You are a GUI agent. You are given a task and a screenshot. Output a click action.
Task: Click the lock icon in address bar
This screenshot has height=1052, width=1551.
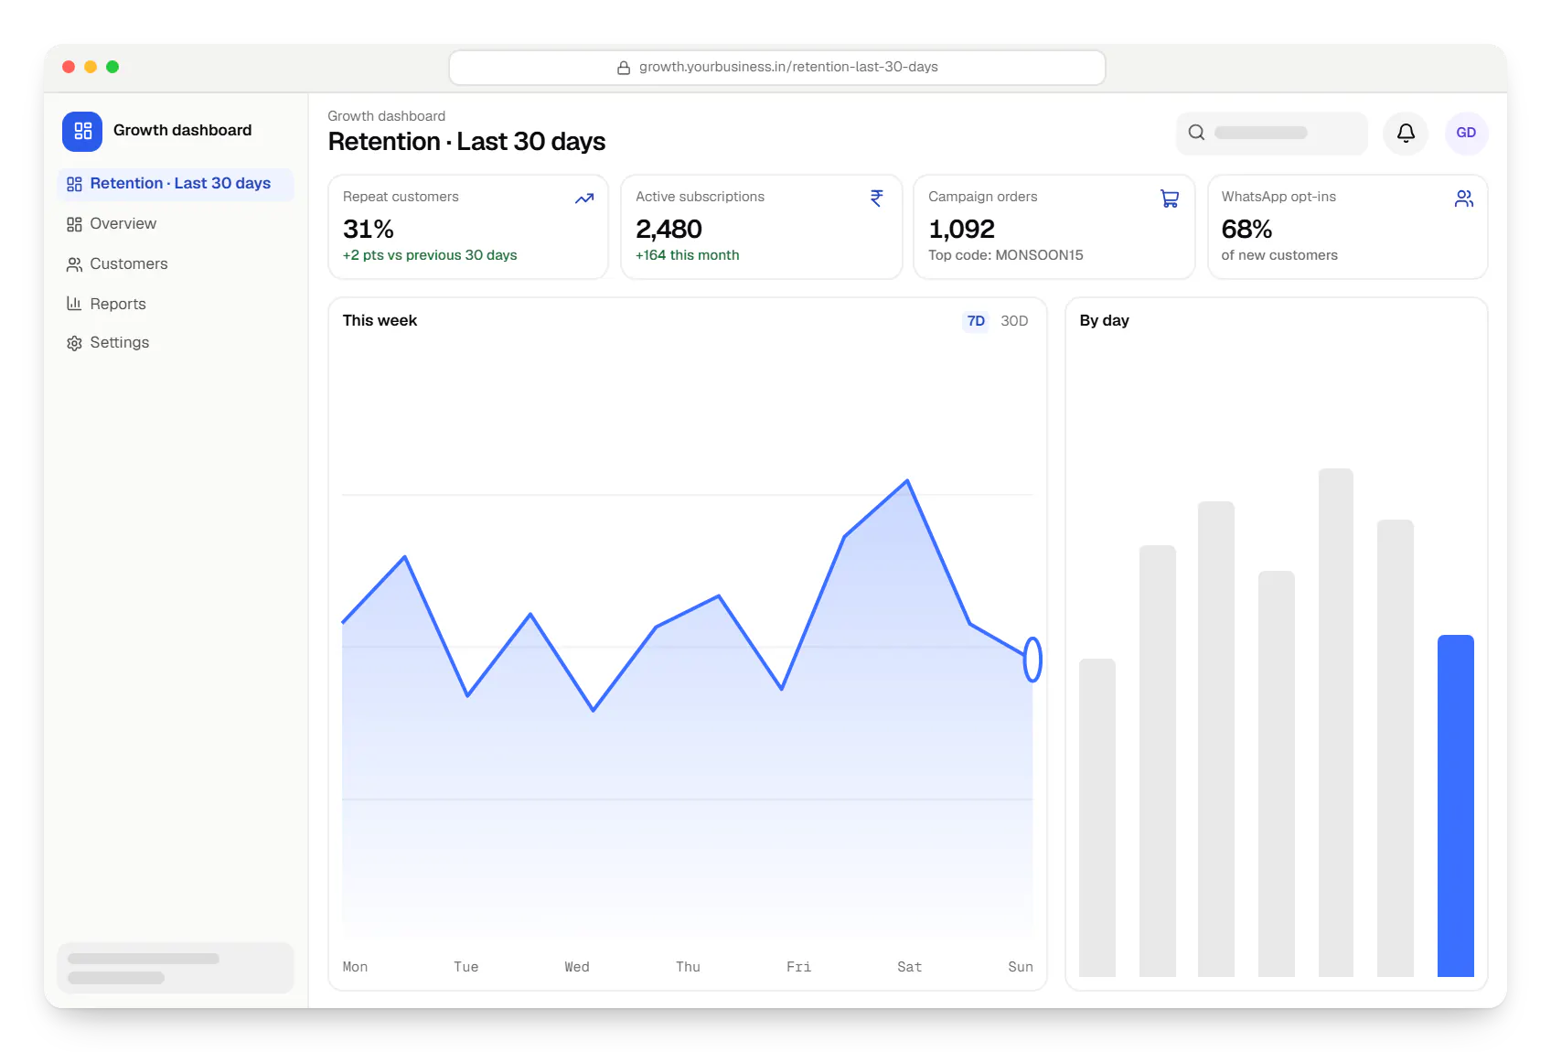coord(624,68)
